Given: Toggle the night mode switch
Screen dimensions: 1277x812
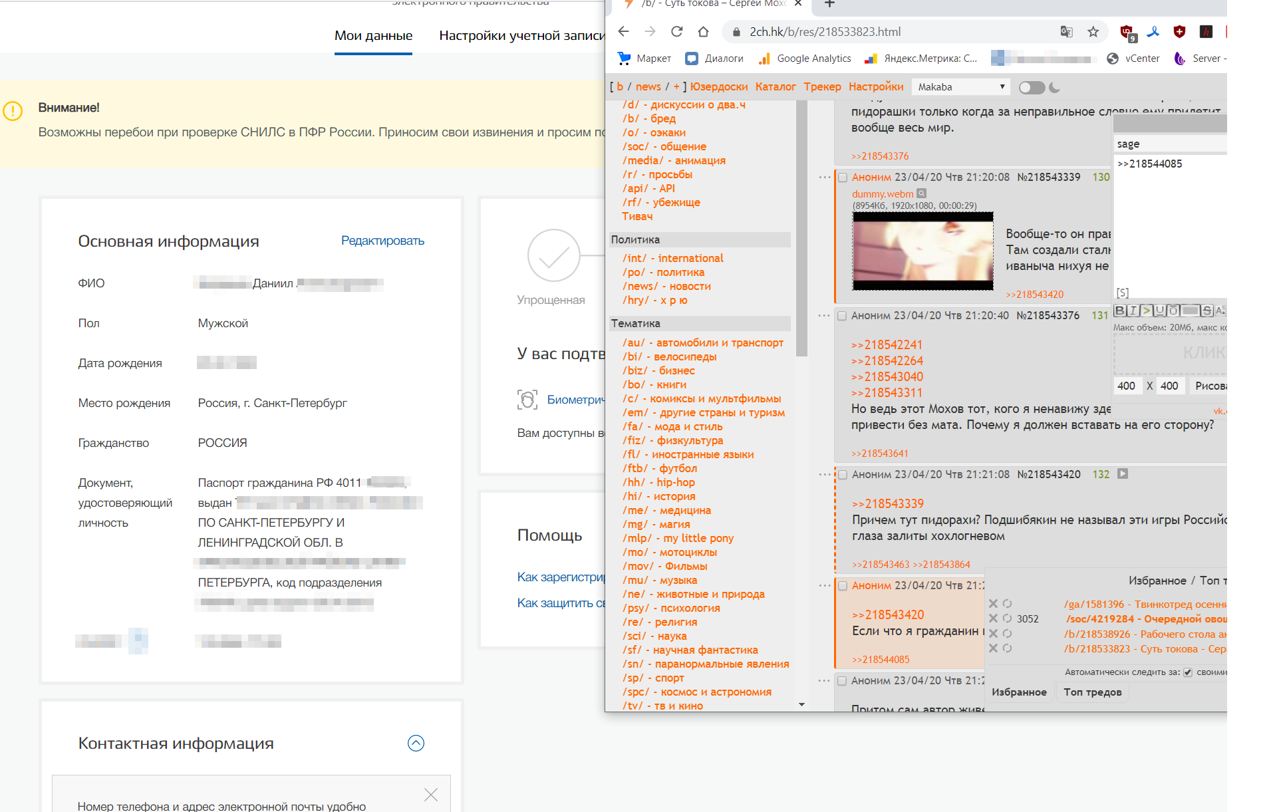Looking at the screenshot, I should [x=1032, y=87].
